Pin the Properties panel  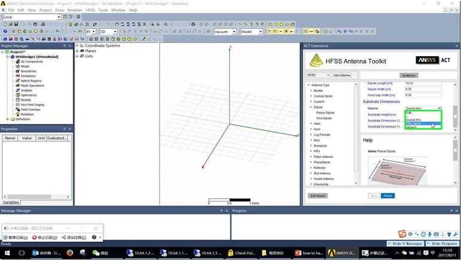click(x=65, y=129)
